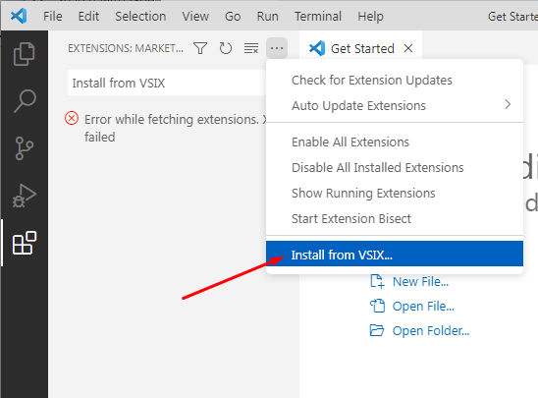Select the Extensions view icon

coord(24,243)
